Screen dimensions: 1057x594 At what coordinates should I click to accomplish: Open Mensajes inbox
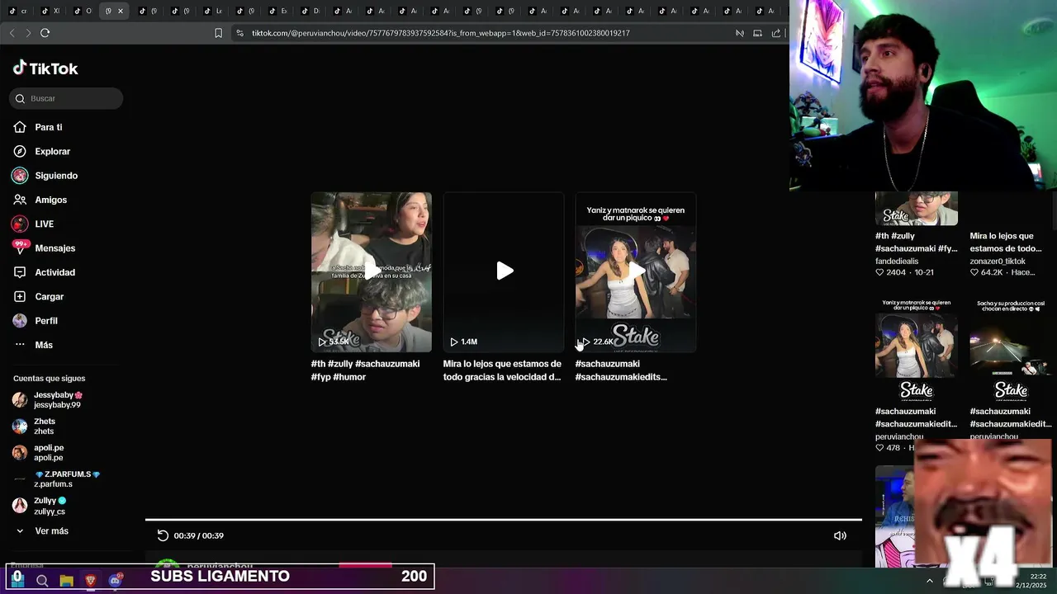[55, 248]
